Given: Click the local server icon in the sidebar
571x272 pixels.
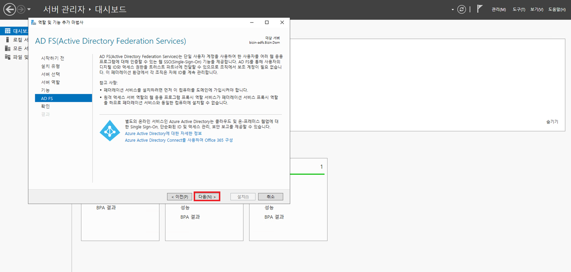Looking at the screenshot, I should coord(8,40).
